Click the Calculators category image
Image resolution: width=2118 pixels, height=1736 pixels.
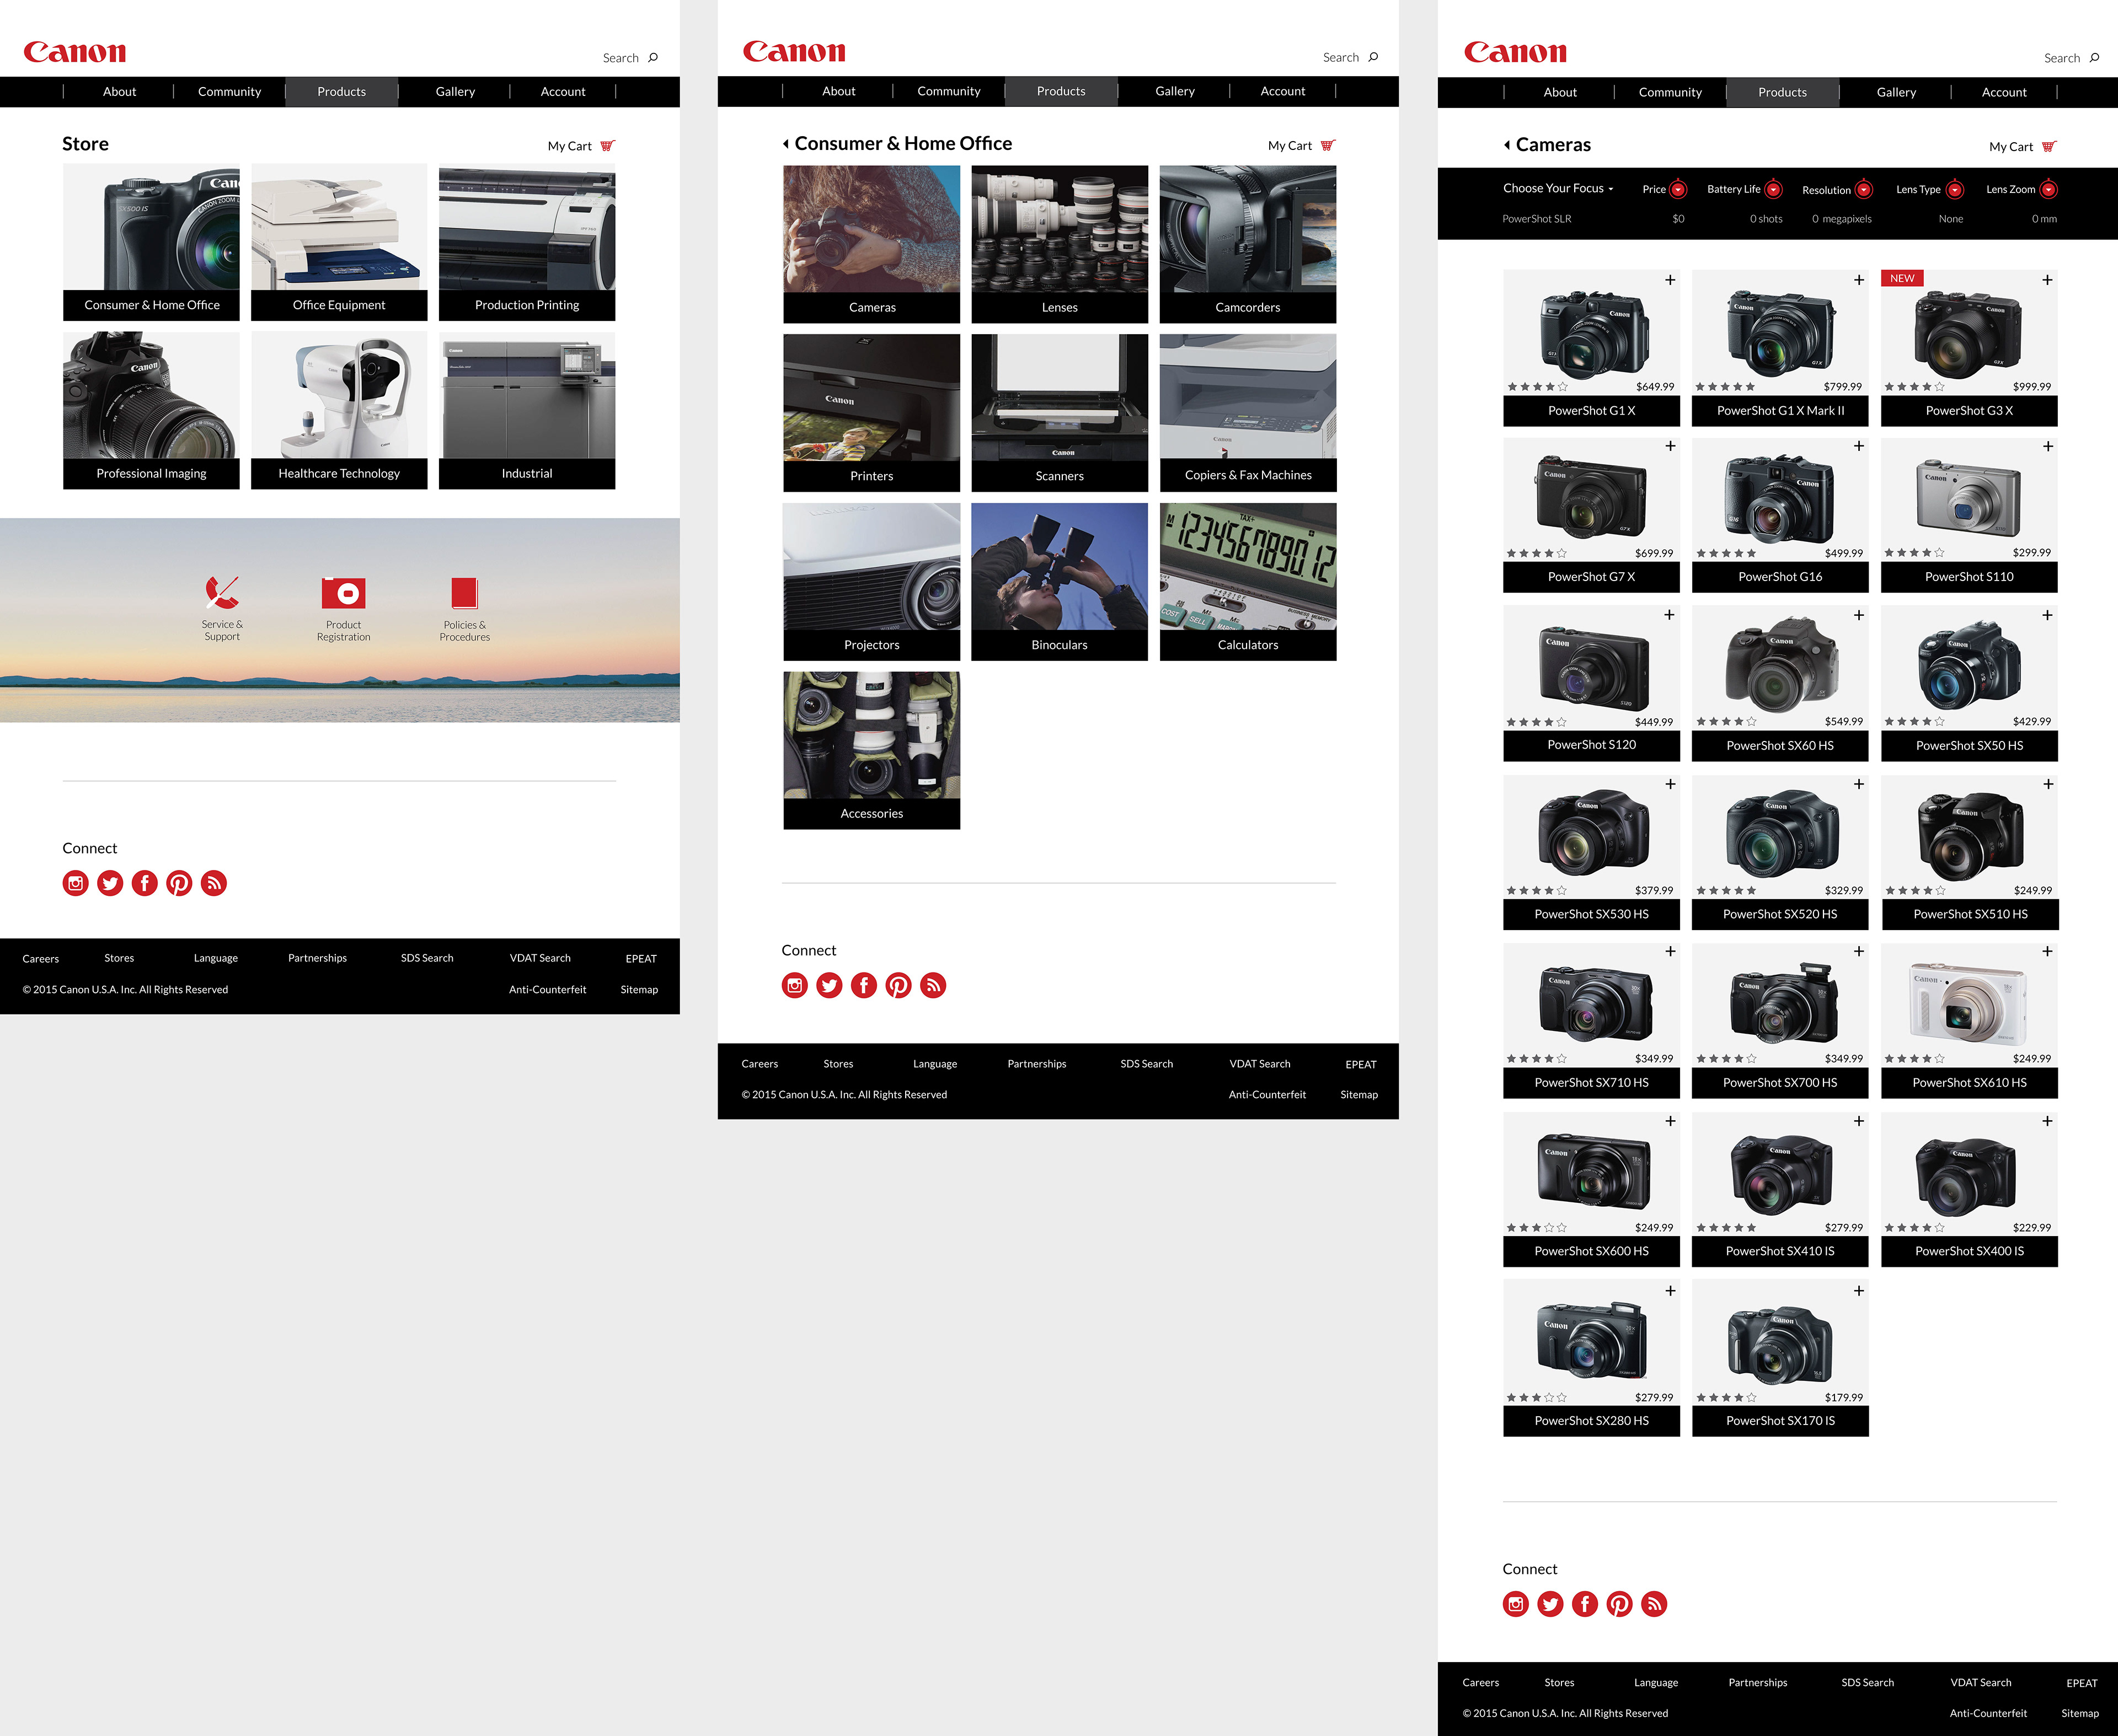coord(1248,567)
